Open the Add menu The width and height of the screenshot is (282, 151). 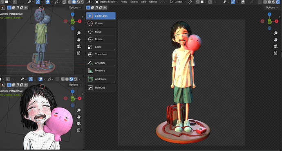click(143, 2)
